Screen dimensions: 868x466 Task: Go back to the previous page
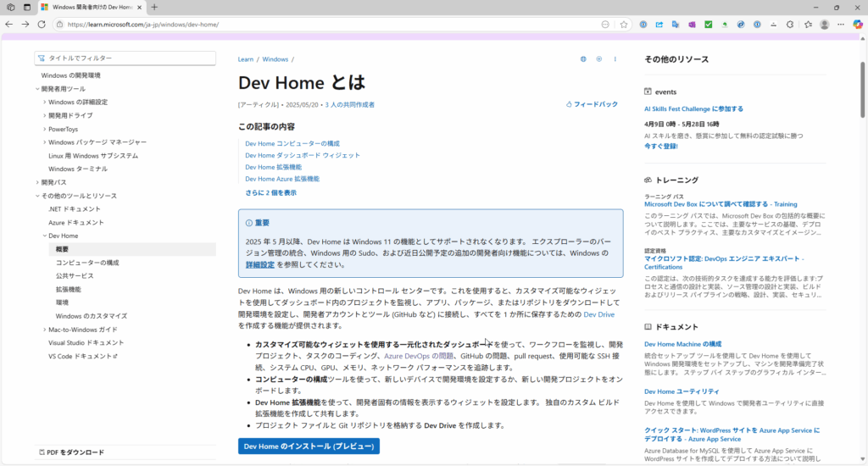8,25
